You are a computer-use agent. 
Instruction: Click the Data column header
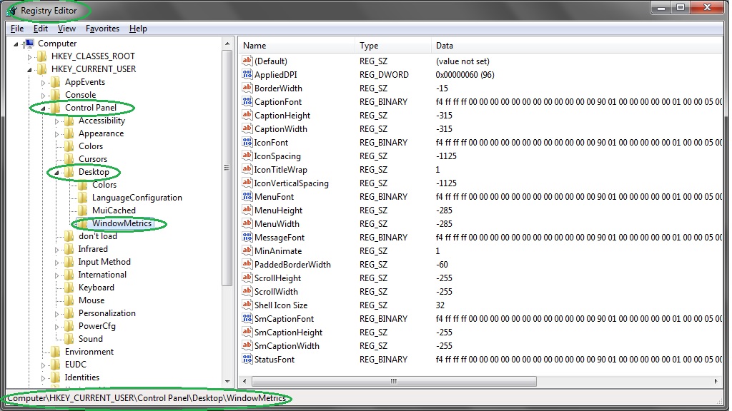tap(577, 46)
